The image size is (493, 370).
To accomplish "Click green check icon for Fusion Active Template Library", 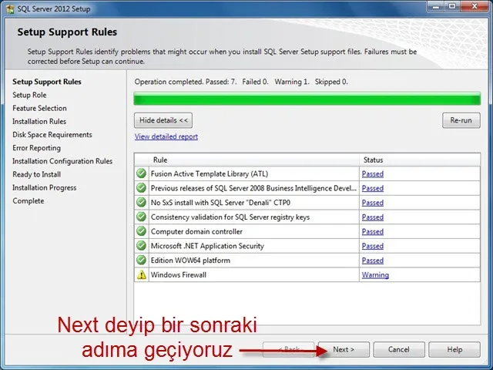I will point(142,173).
